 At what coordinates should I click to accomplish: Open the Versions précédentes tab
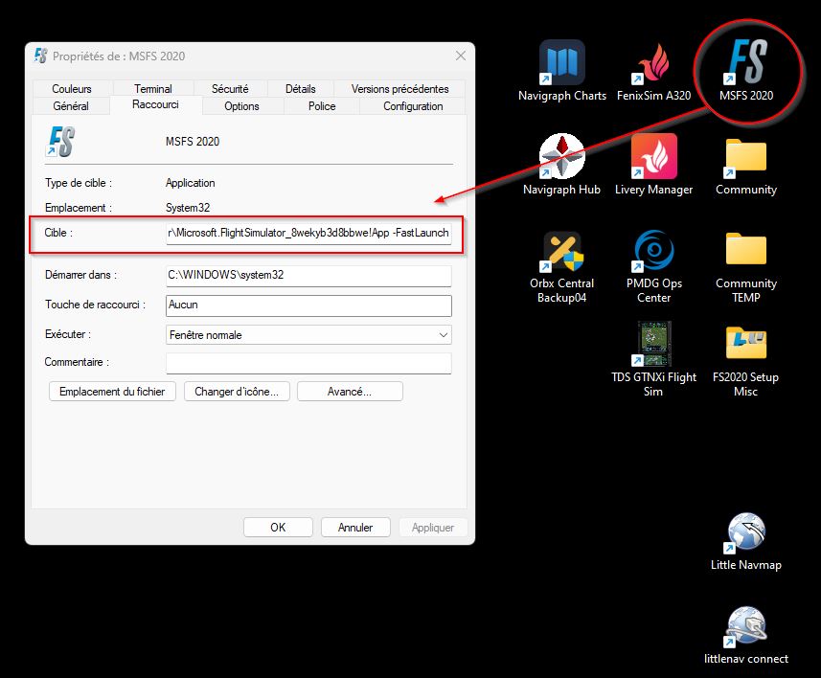(x=400, y=88)
